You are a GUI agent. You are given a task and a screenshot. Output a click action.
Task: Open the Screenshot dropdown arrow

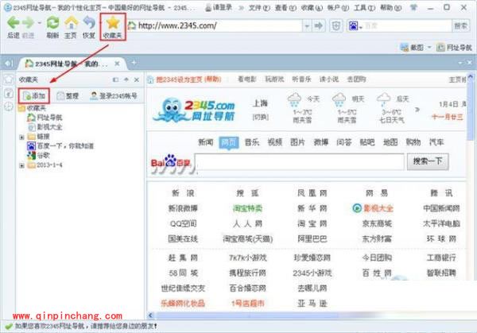click(x=429, y=48)
